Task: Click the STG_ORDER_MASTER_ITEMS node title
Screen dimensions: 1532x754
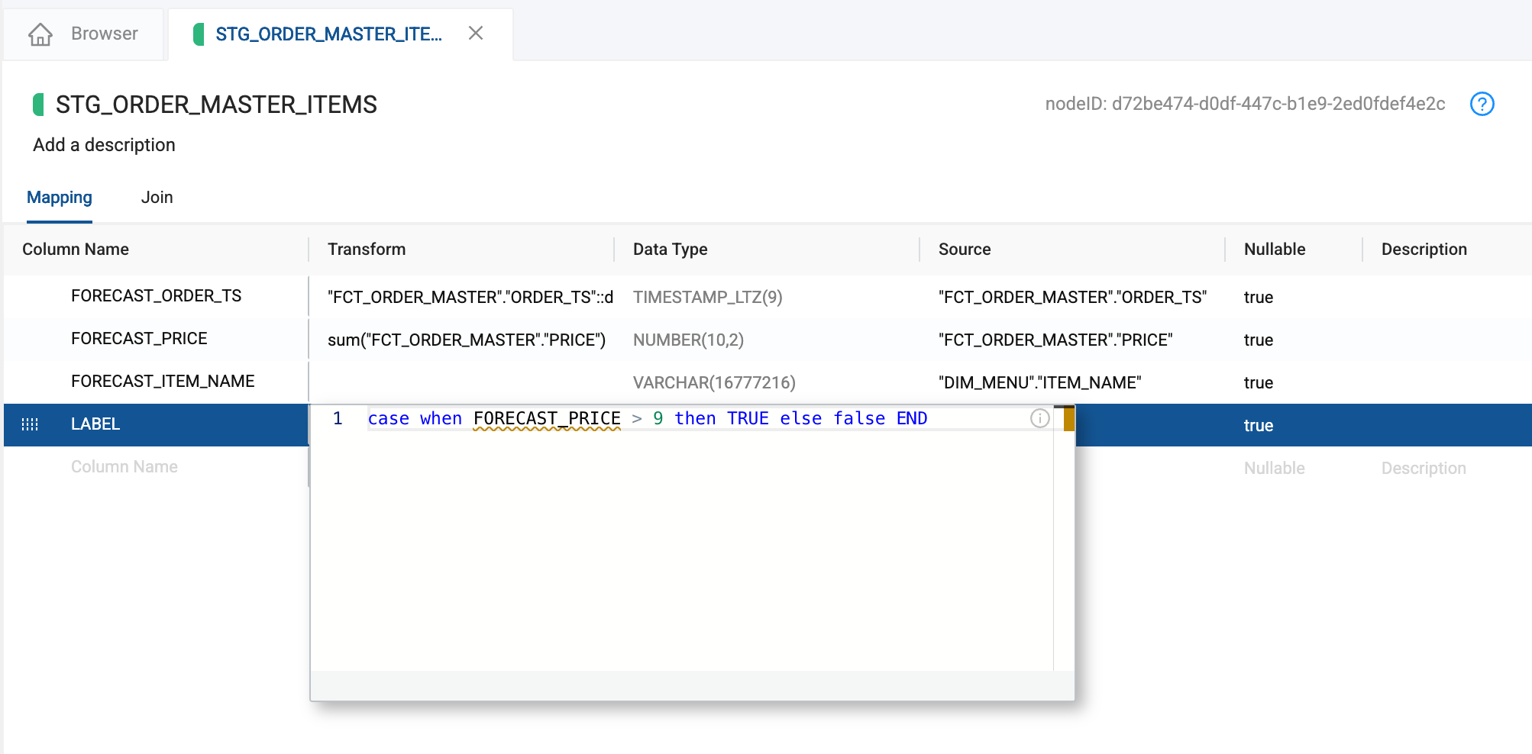Action: (216, 105)
